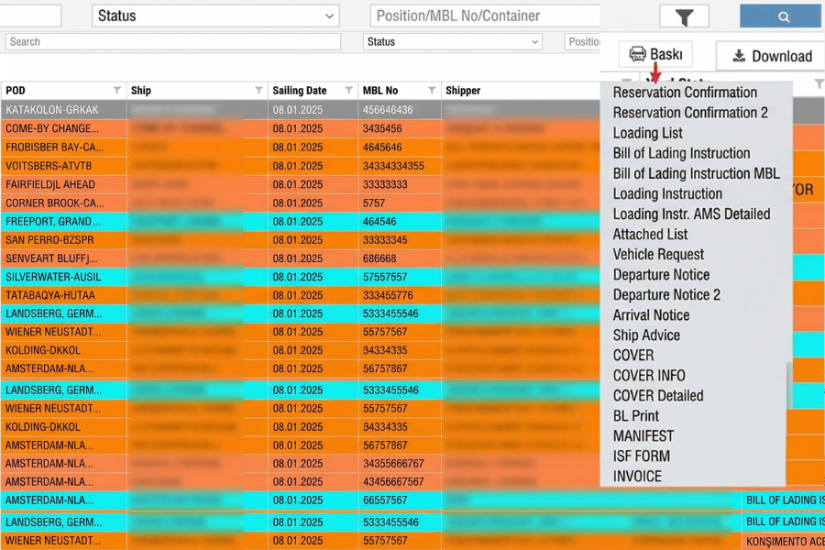Open the Sailing Date column filter icon
The image size is (825, 550).
348,91
